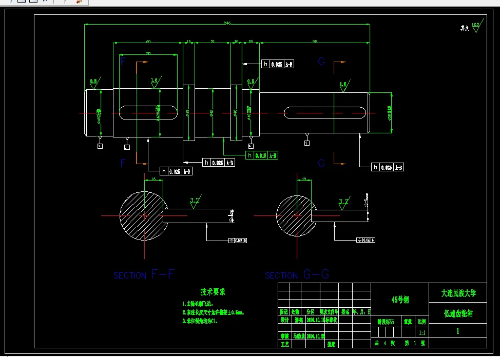Click the 签名 column header

(345, 311)
